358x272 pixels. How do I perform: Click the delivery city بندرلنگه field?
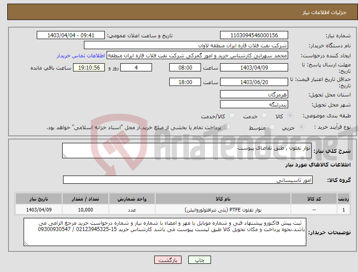pyautogui.click(x=254, y=105)
